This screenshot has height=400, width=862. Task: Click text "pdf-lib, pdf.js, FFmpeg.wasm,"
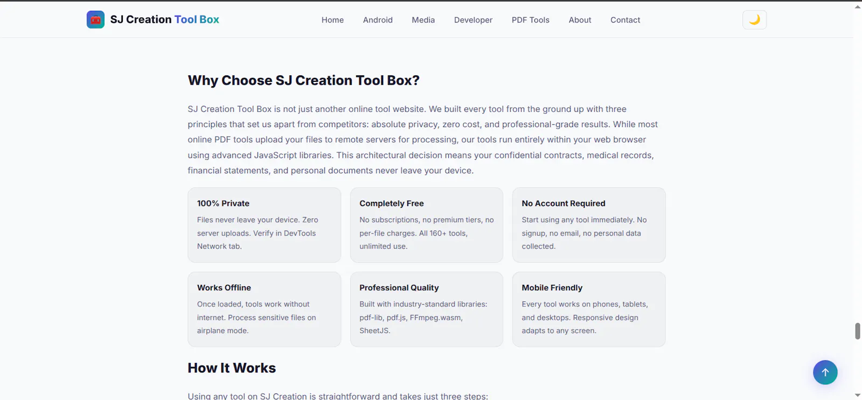411,318
